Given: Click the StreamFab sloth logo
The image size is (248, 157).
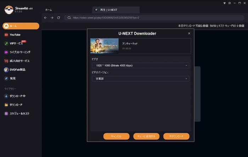Looking at the screenshot, I should 9,10.
